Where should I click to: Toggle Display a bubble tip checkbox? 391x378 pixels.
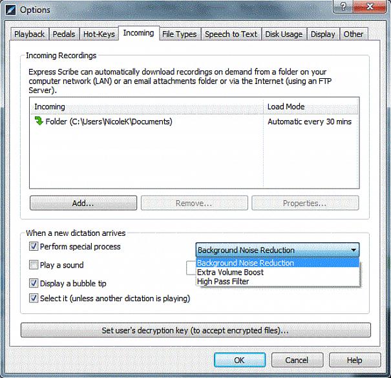point(34,283)
